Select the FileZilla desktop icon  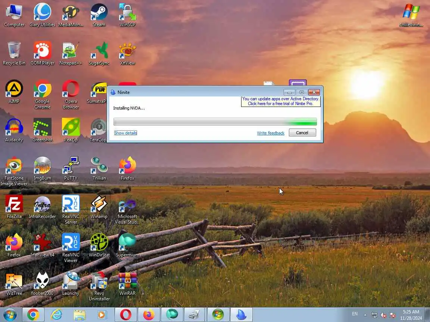click(x=14, y=207)
